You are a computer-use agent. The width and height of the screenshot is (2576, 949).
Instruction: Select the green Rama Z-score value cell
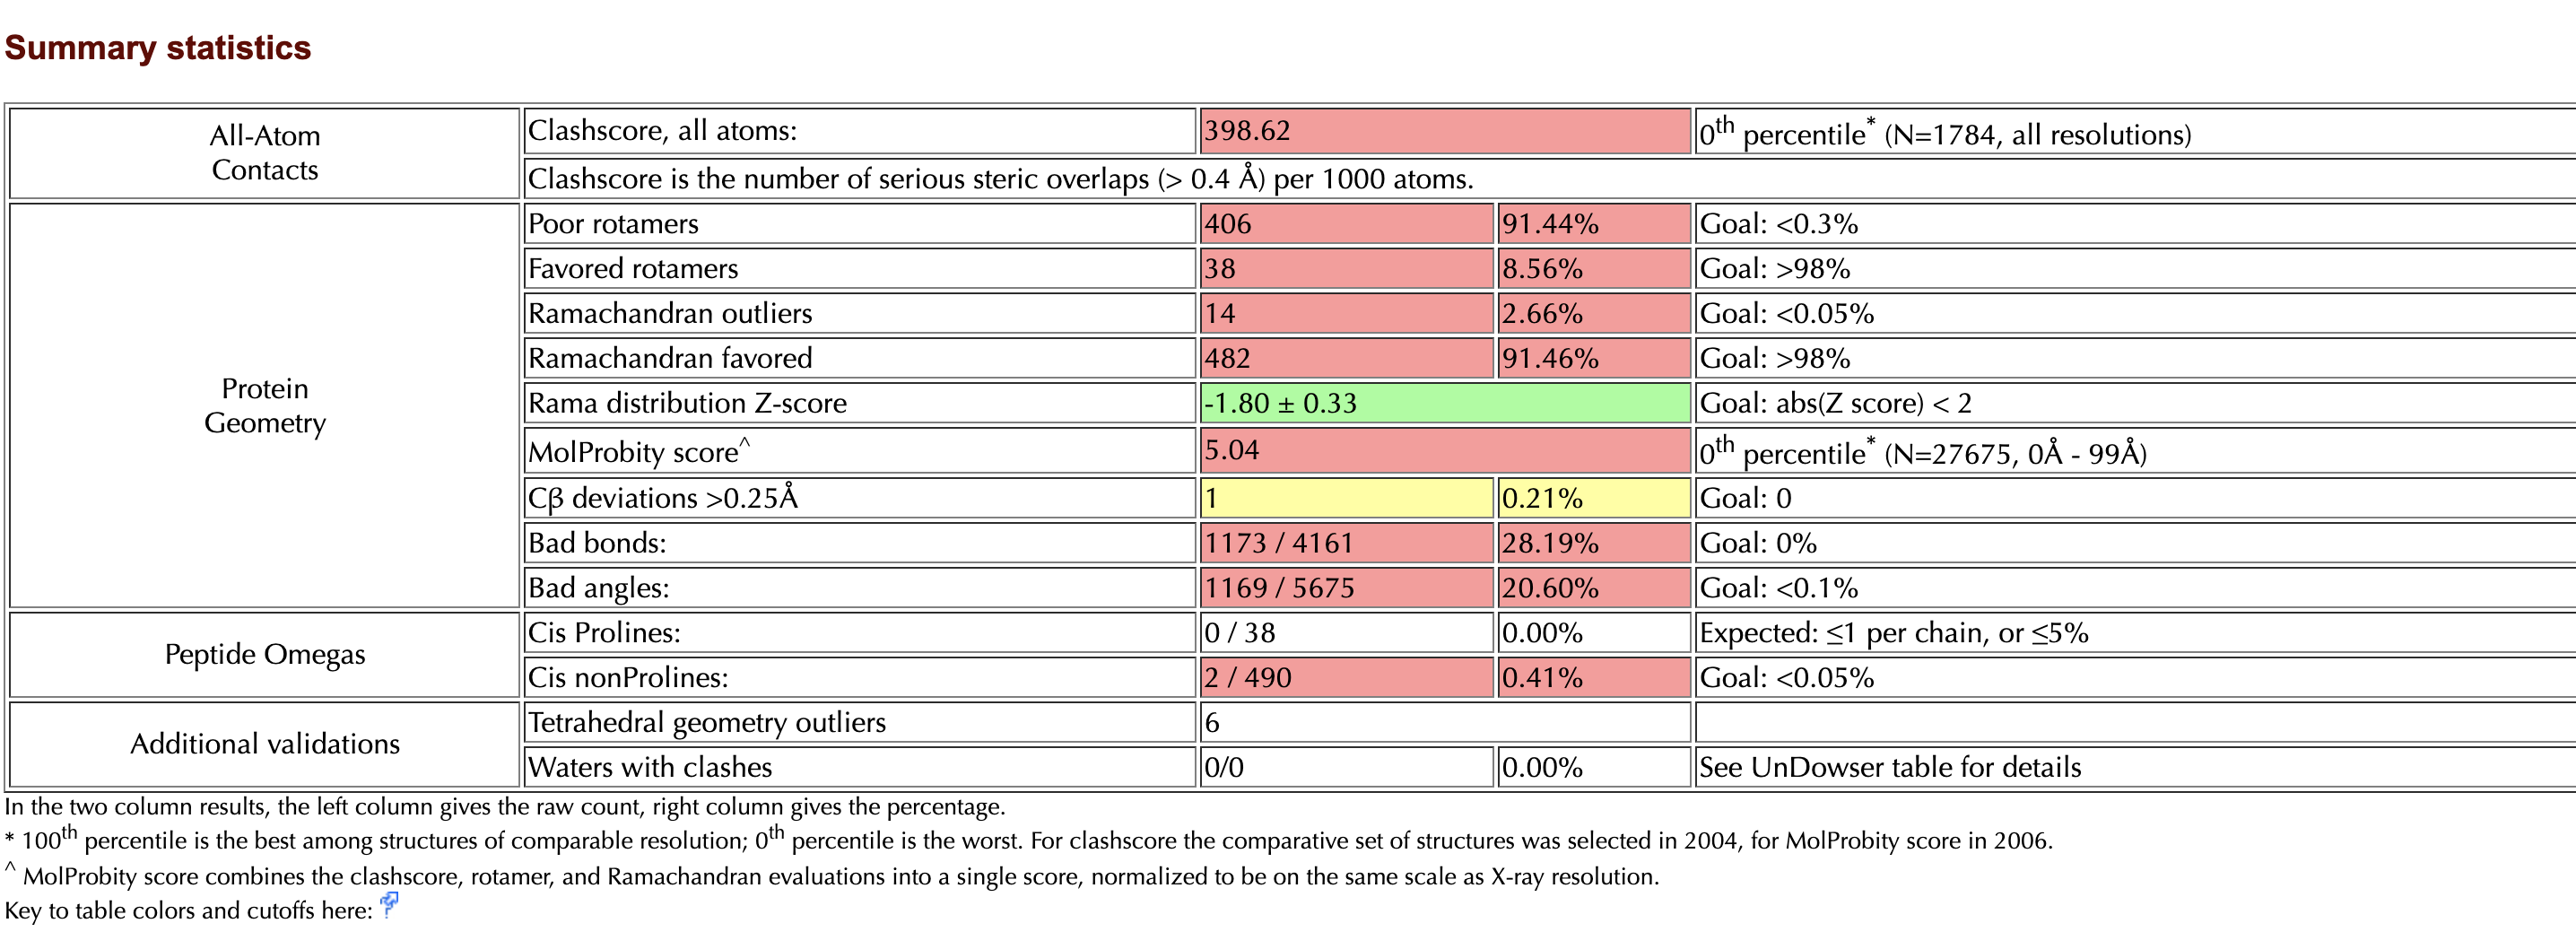[x=1444, y=403]
